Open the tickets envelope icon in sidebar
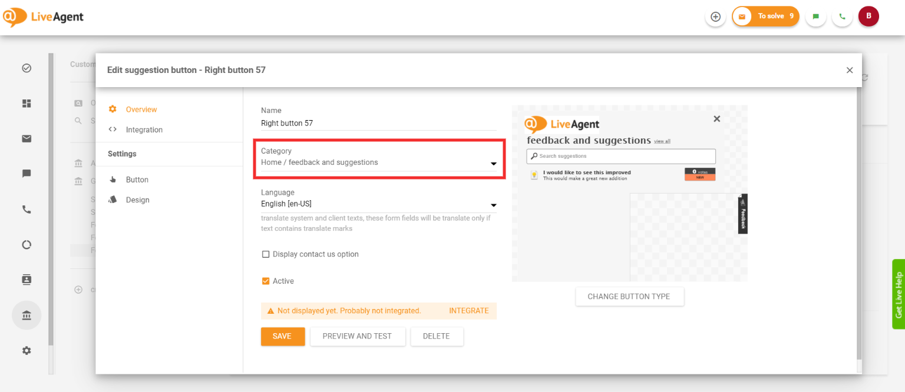 click(x=27, y=139)
